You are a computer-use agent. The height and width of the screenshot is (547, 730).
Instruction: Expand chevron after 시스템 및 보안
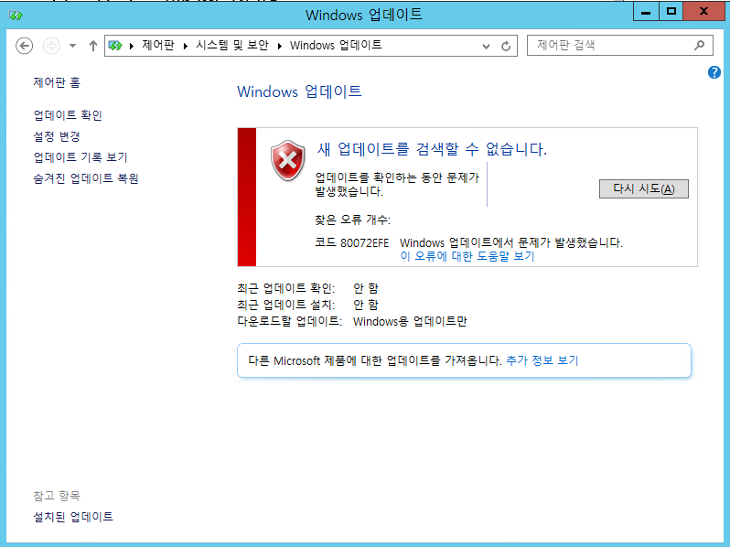pyautogui.click(x=280, y=46)
